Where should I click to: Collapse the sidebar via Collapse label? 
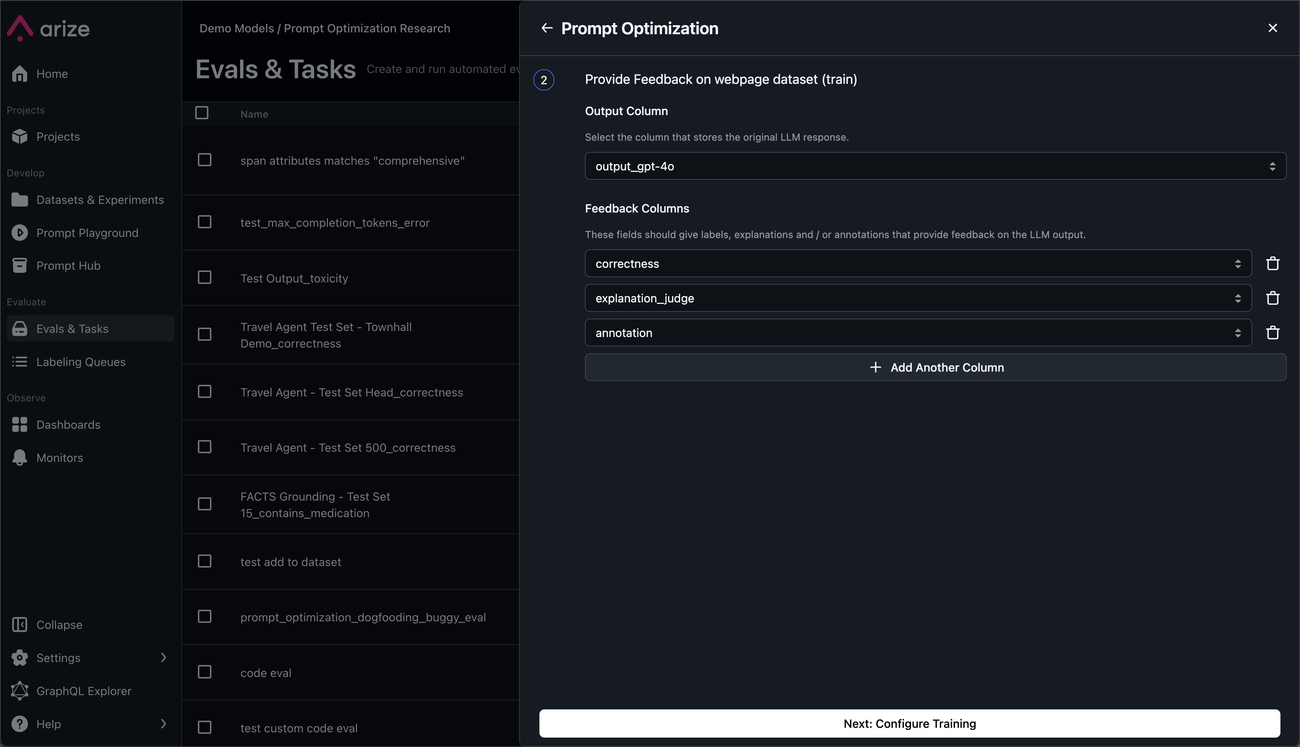[x=59, y=625]
